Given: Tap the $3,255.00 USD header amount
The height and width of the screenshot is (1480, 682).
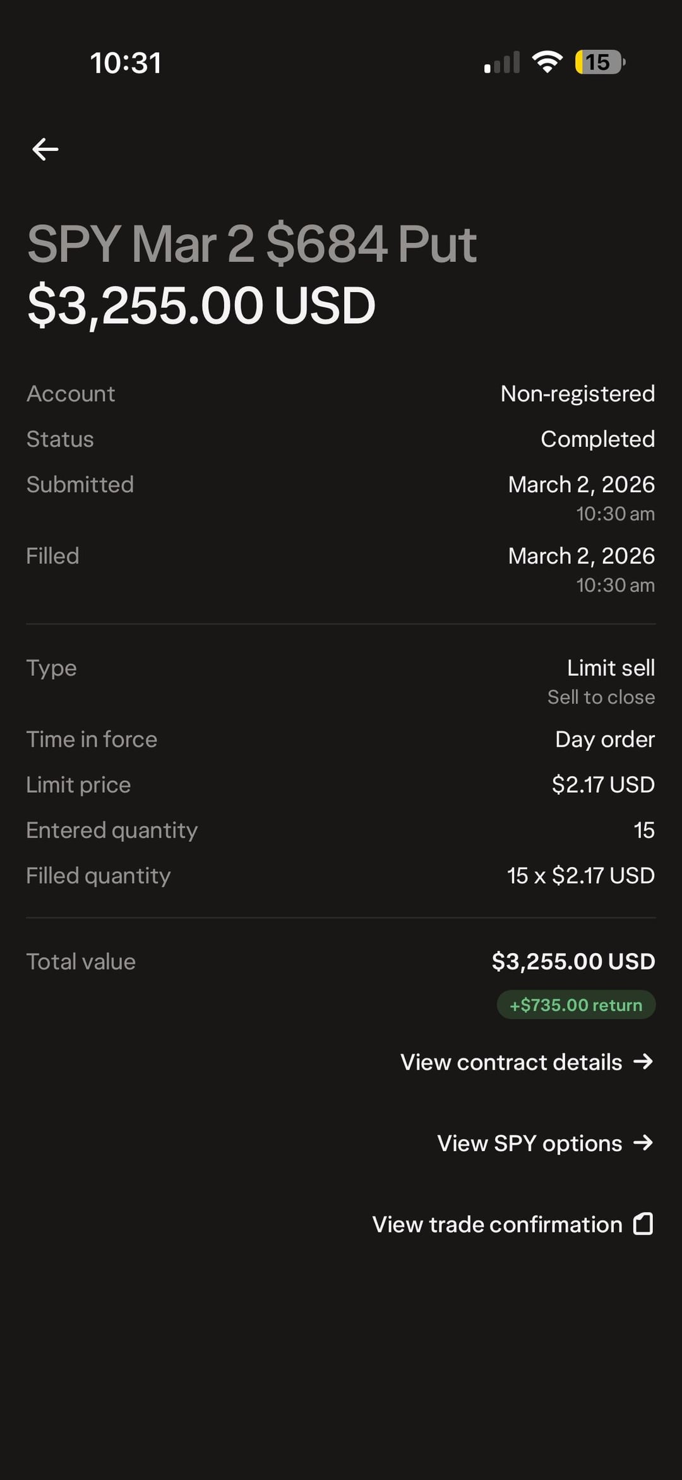Looking at the screenshot, I should (x=201, y=305).
